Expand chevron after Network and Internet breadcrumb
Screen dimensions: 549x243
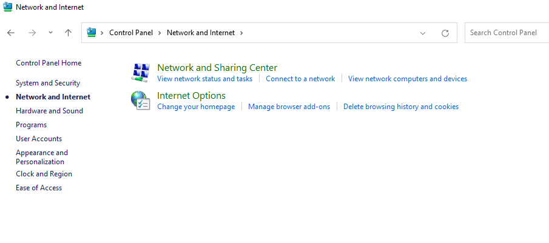[241, 33]
